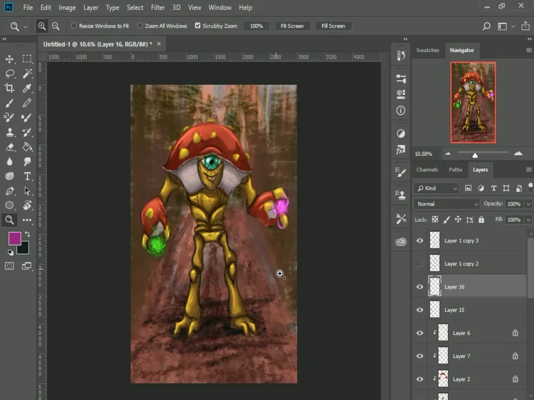Screen dimensions: 534x400
Task: Click the Navigator zoom slider handle
Action: coord(475,155)
